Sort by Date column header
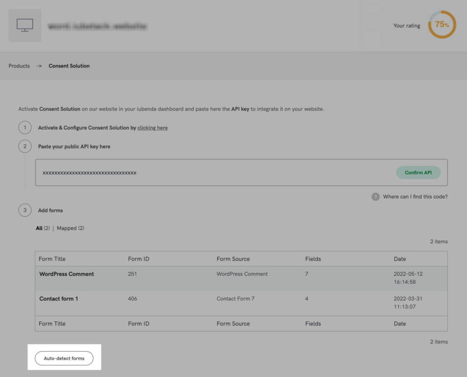Viewport: 467px width, 377px height. point(400,259)
